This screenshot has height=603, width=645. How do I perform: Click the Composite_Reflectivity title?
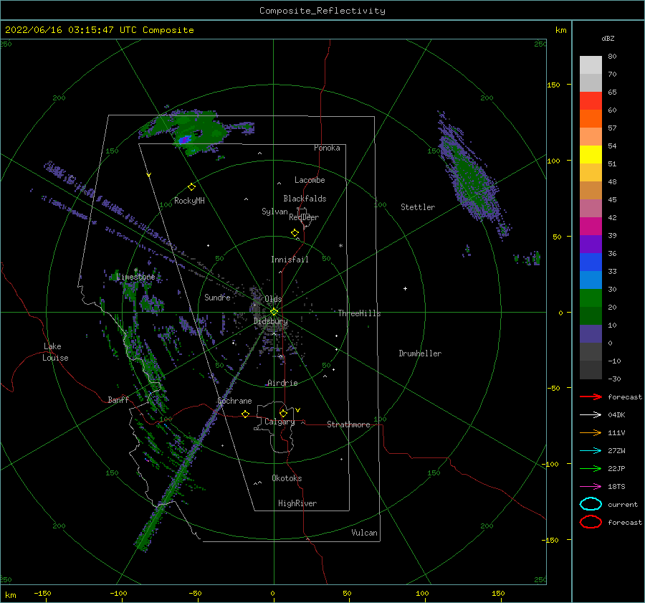322,11
